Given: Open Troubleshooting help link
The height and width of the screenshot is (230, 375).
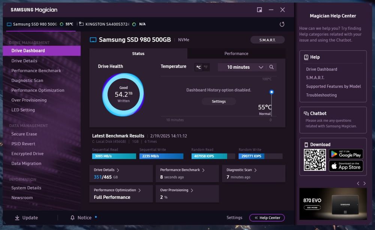Looking at the screenshot, I should click(321, 95).
